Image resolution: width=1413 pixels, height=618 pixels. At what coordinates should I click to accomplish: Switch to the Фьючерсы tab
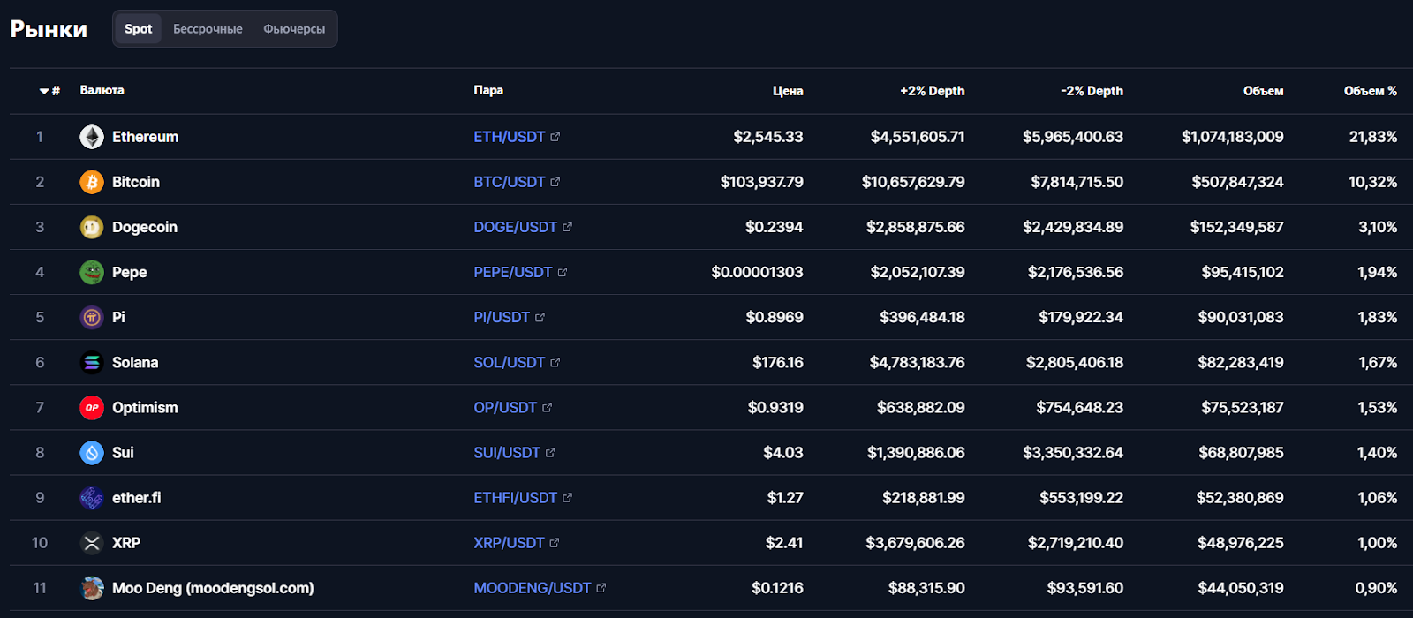(294, 29)
